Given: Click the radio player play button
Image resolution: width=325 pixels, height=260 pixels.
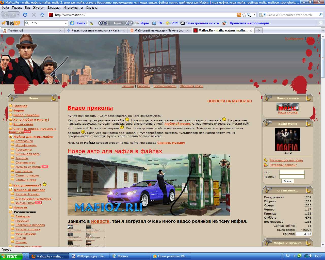Looking at the screenshot, I should [x=101, y=23].
